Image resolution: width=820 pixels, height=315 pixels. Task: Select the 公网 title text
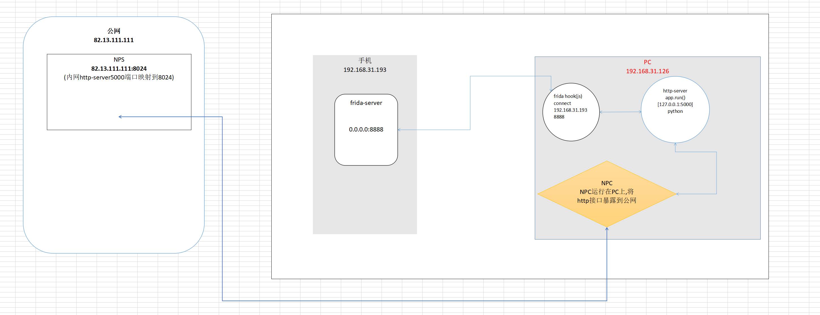pos(114,31)
